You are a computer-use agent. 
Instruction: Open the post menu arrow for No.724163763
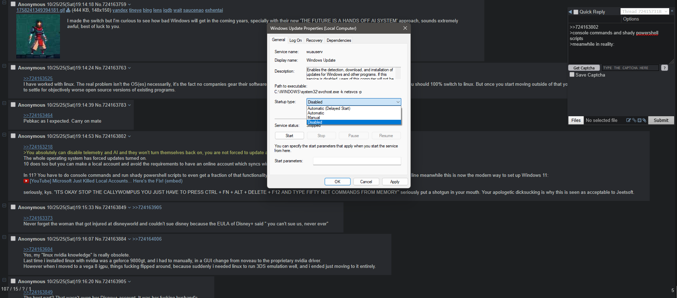pyautogui.click(x=130, y=68)
